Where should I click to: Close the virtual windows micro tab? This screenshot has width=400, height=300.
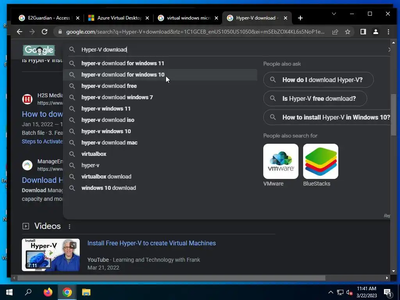(x=216, y=18)
